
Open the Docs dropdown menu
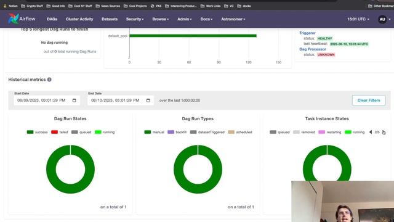point(206,19)
